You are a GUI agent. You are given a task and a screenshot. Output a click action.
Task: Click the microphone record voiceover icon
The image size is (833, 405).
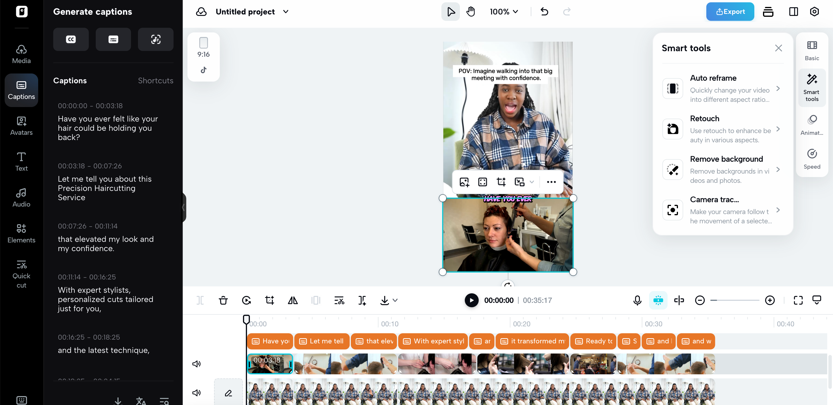[637, 301]
